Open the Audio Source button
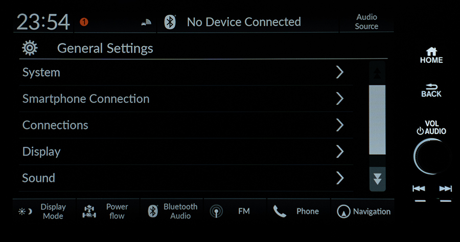Image resolution: width=460 pixels, height=242 pixels. (366, 21)
